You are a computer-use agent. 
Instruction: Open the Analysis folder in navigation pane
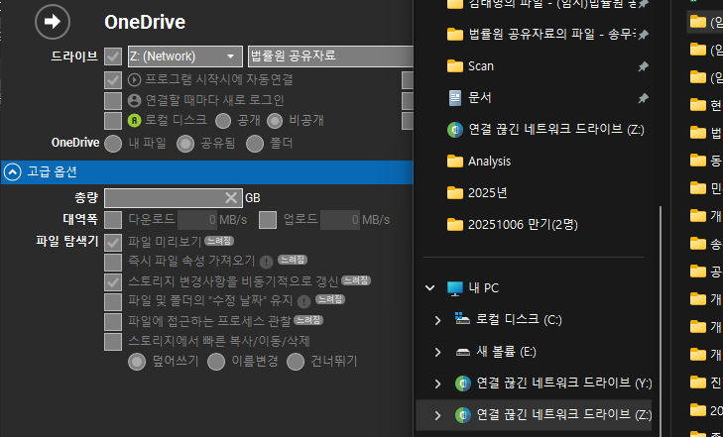point(488,161)
